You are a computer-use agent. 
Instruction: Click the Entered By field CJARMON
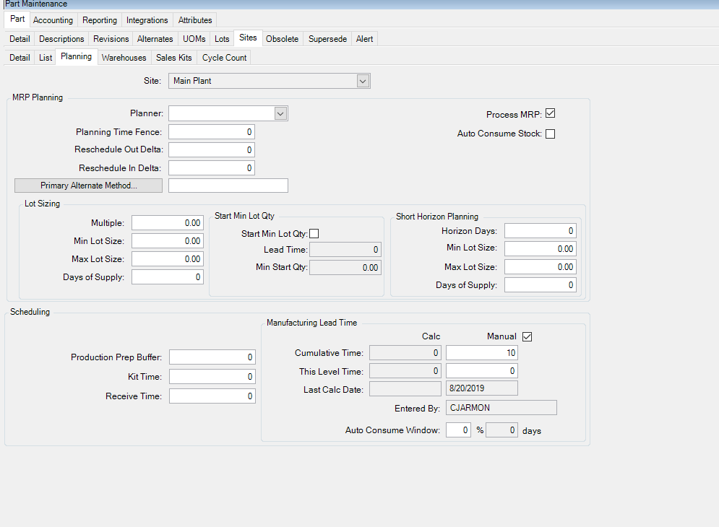[x=501, y=408]
